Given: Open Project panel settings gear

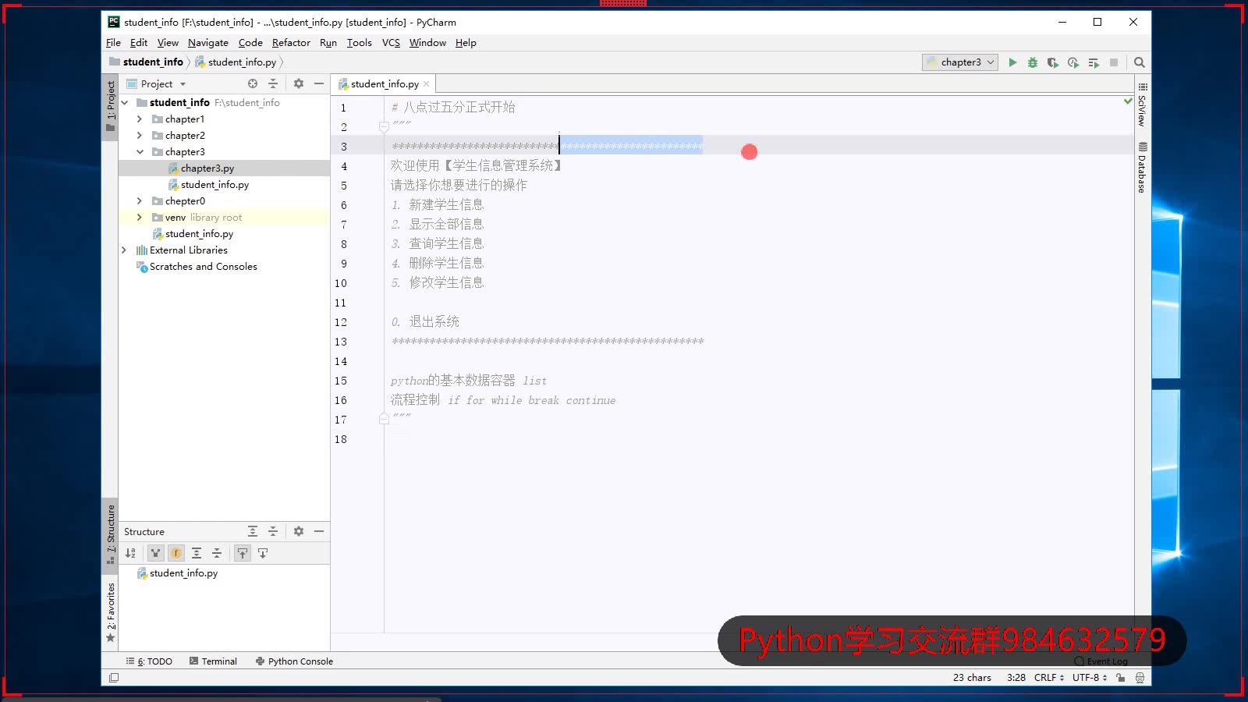Looking at the screenshot, I should (x=299, y=83).
